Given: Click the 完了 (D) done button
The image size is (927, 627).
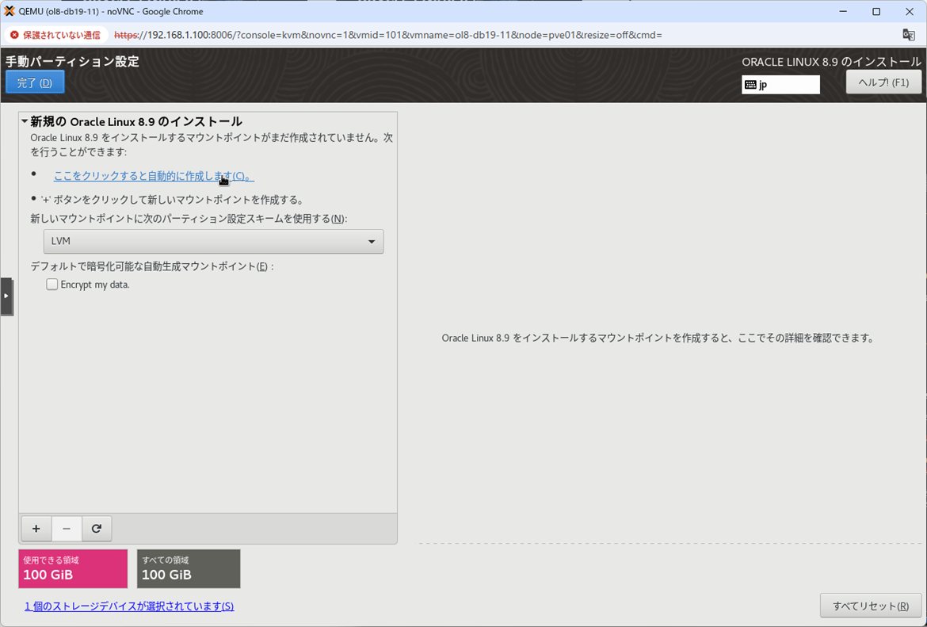Looking at the screenshot, I should [35, 82].
